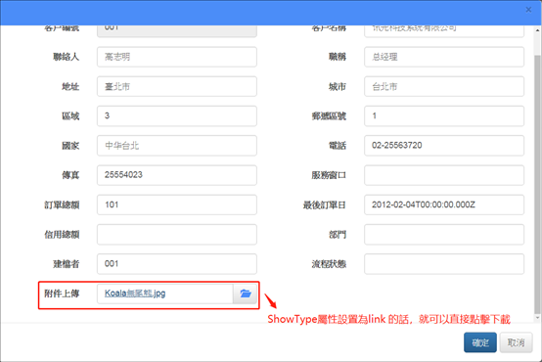Viewport: 542px width, 362px height.
Task: Download the Koala jpg attachment link
Action: pyautogui.click(x=135, y=294)
